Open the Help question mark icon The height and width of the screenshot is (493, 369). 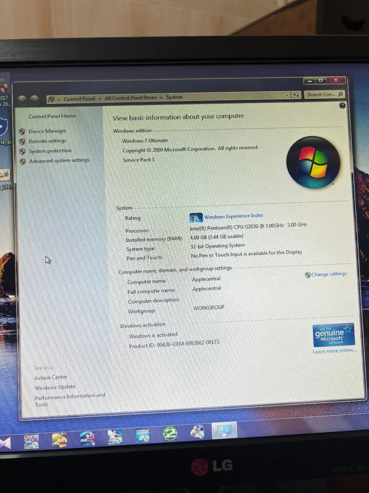tap(342, 106)
